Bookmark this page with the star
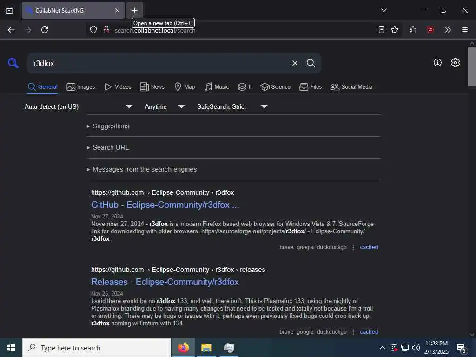476x357 pixels. 395,30
